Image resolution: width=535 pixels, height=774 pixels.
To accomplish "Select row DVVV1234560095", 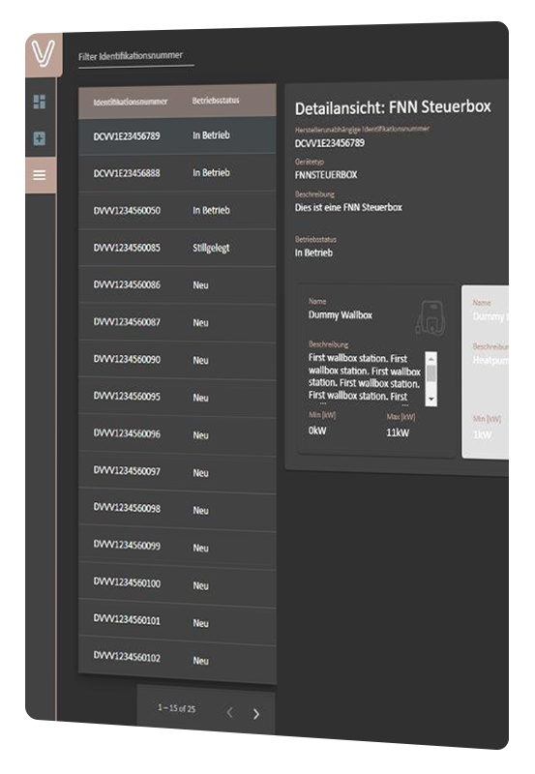I will [x=177, y=398].
